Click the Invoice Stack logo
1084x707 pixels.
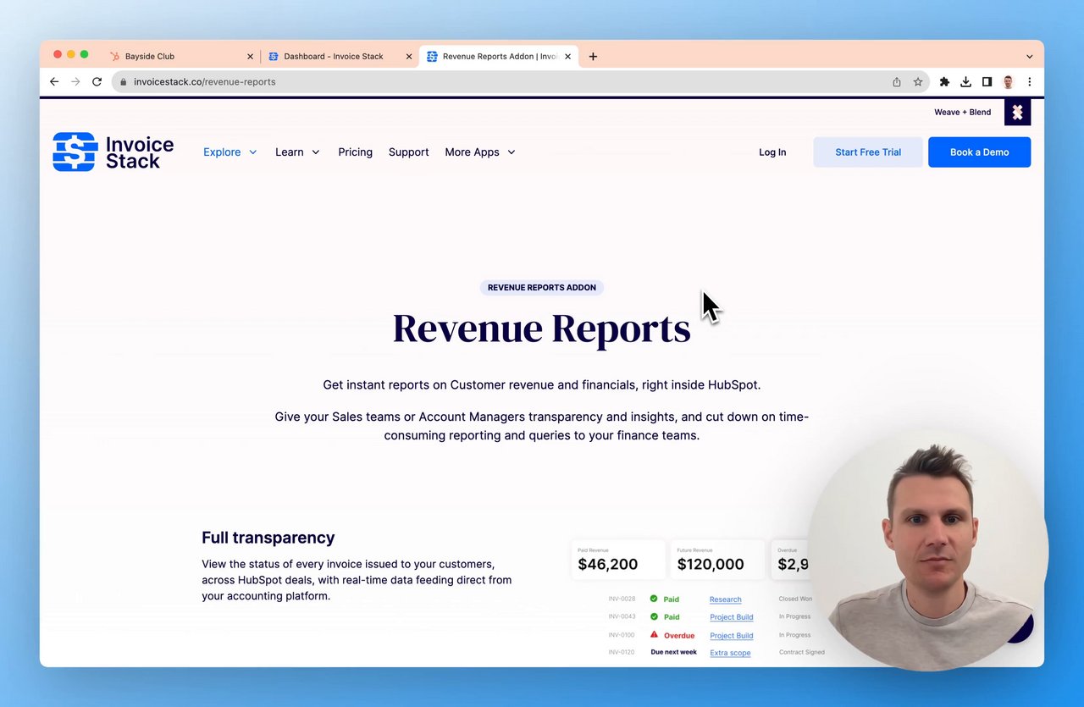point(113,152)
